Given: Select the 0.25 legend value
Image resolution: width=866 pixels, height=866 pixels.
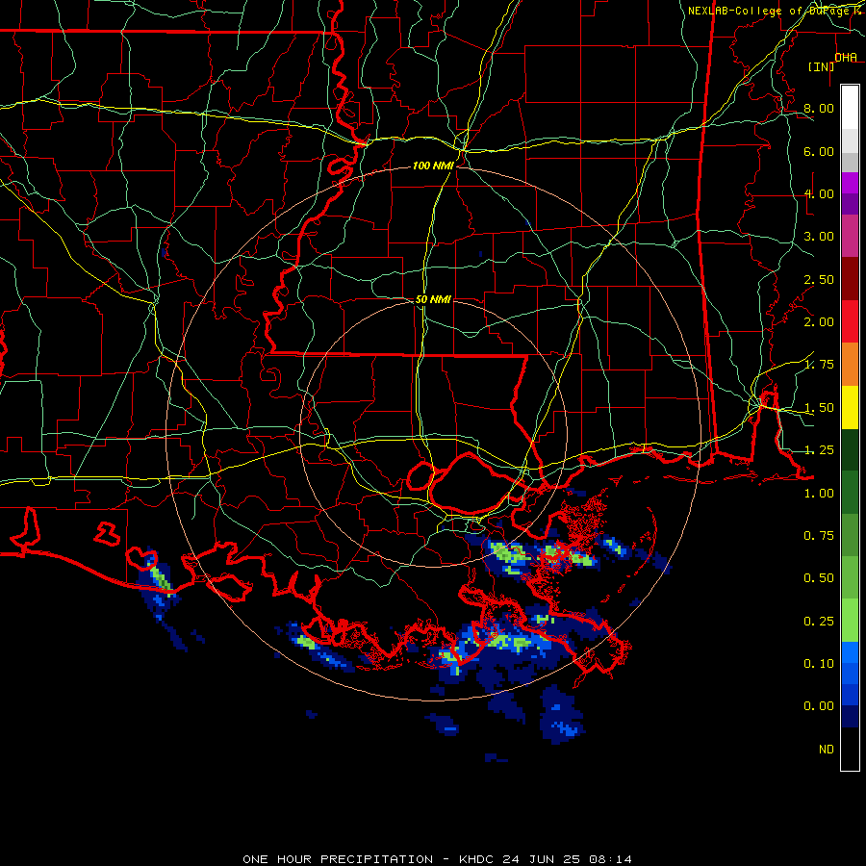Looking at the screenshot, I should click(x=819, y=622).
